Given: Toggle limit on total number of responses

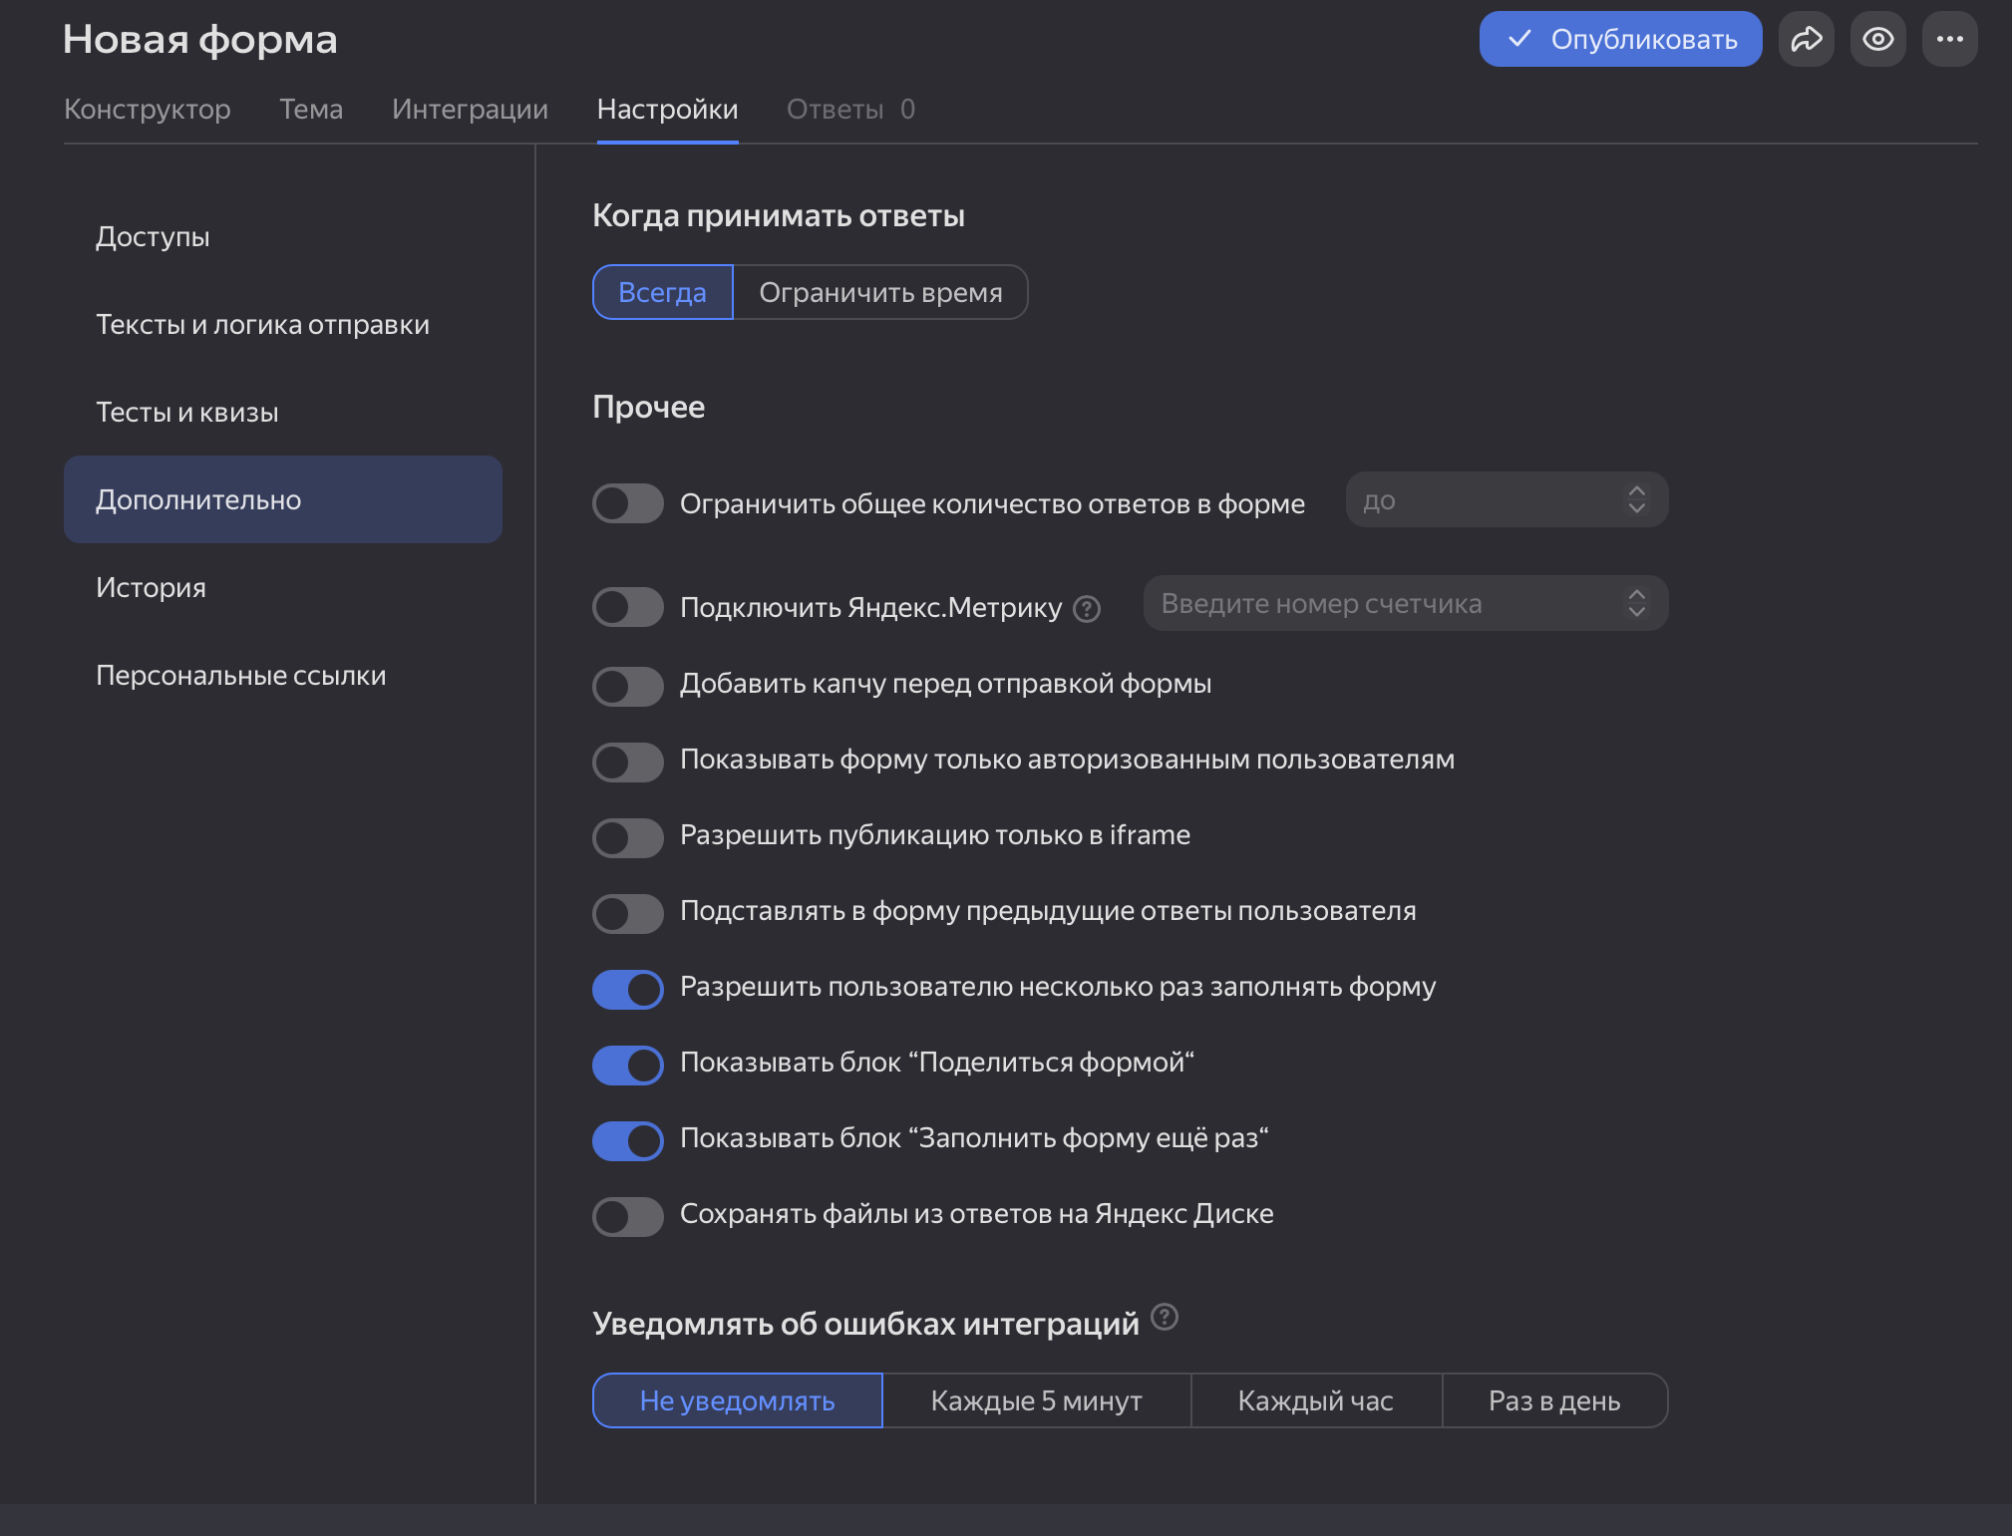Looking at the screenshot, I should point(628,503).
